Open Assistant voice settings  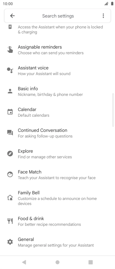click(57, 71)
